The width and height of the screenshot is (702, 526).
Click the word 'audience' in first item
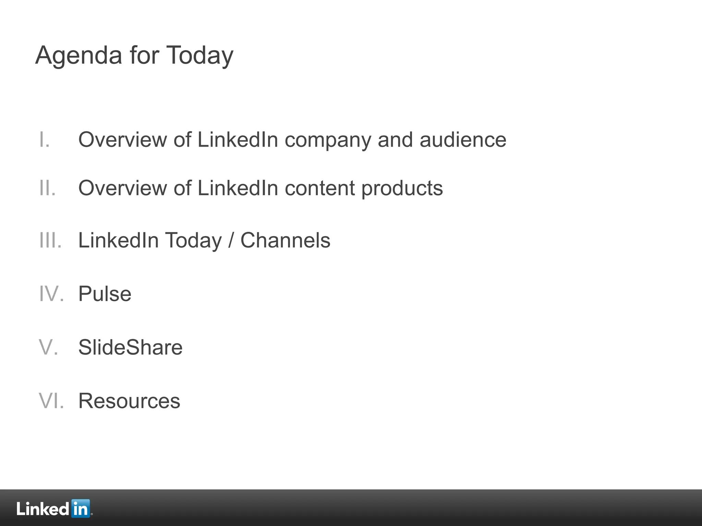click(x=463, y=140)
